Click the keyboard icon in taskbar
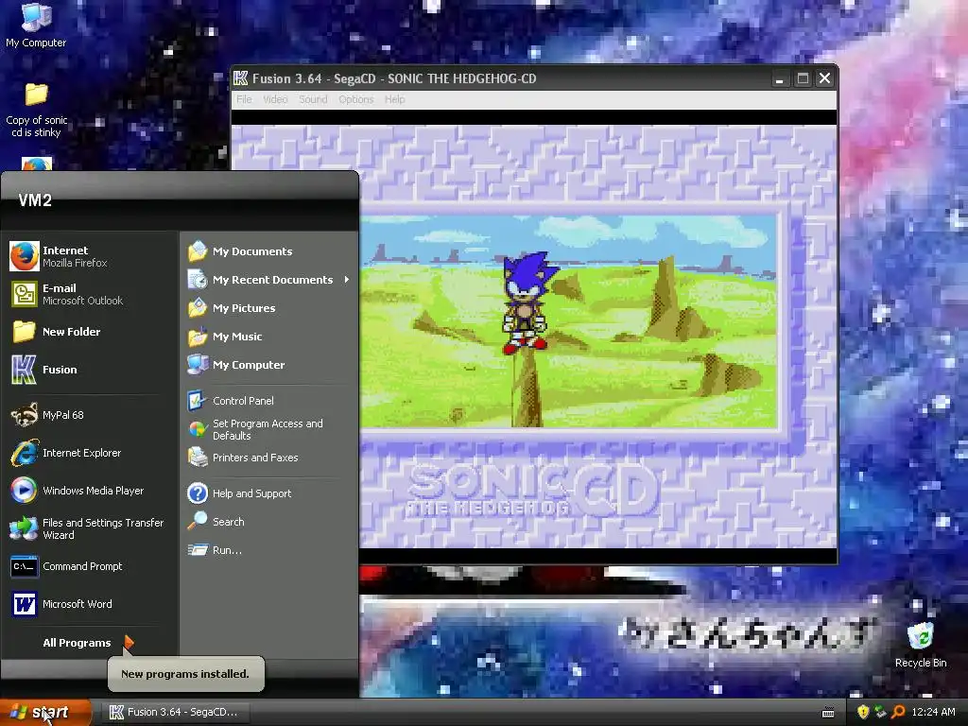 coord(828,713)
